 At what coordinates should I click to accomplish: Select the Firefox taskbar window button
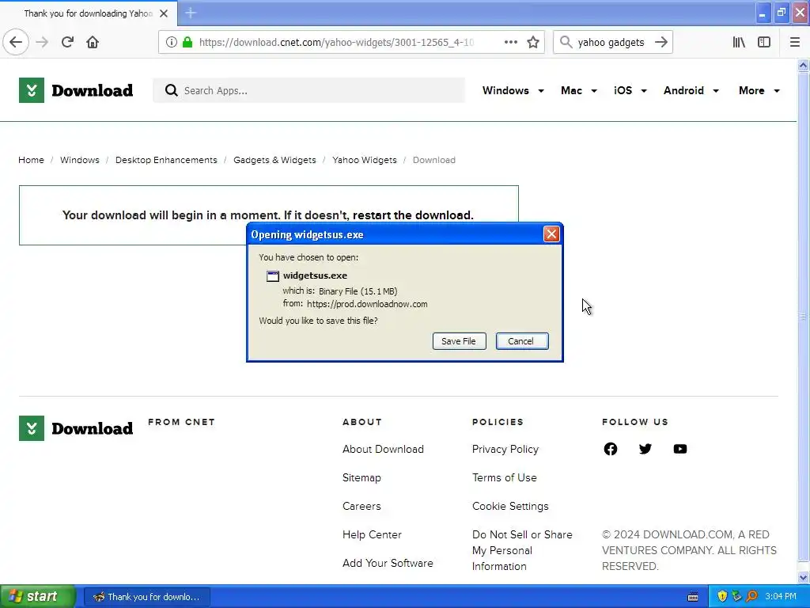pyautogui.click(x=146, y=597)
